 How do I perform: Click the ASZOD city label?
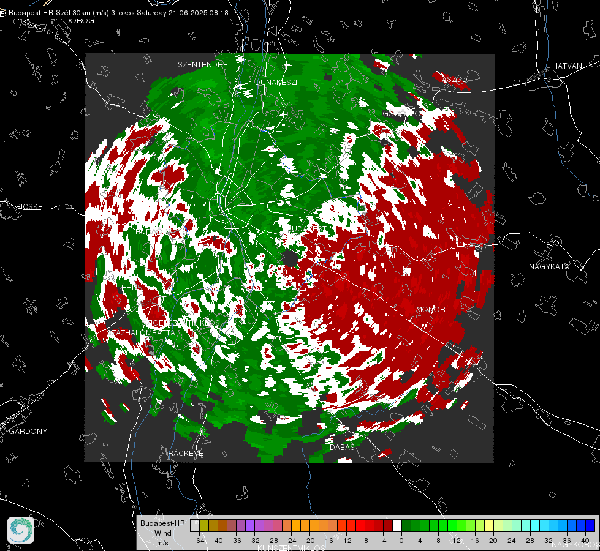455,79
